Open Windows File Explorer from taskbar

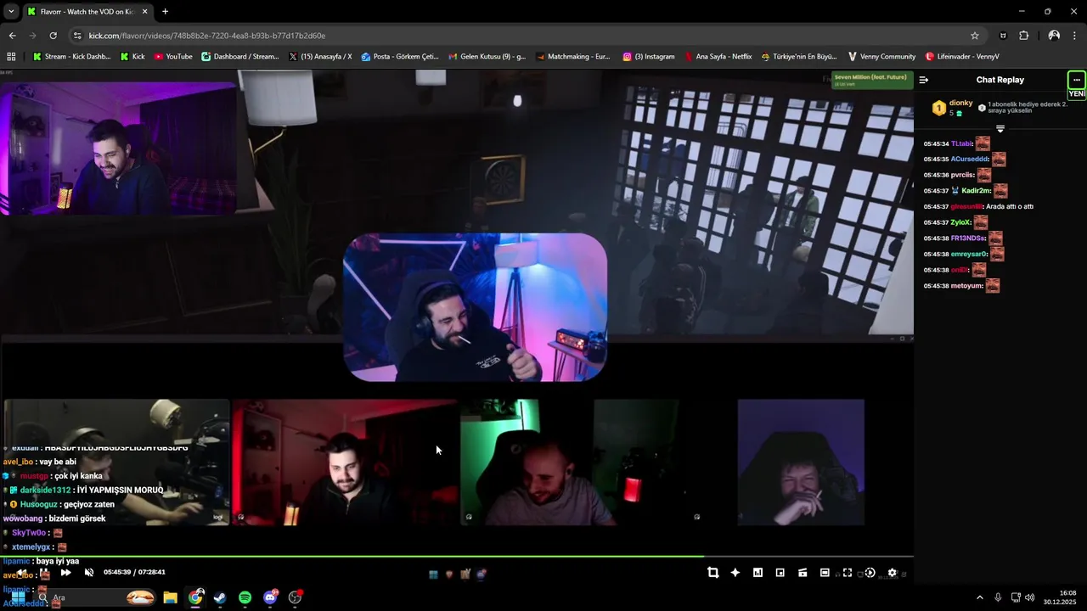click(170, 597)
